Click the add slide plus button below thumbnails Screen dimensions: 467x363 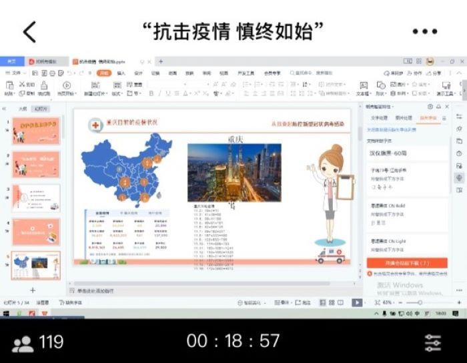pos(33,290)
